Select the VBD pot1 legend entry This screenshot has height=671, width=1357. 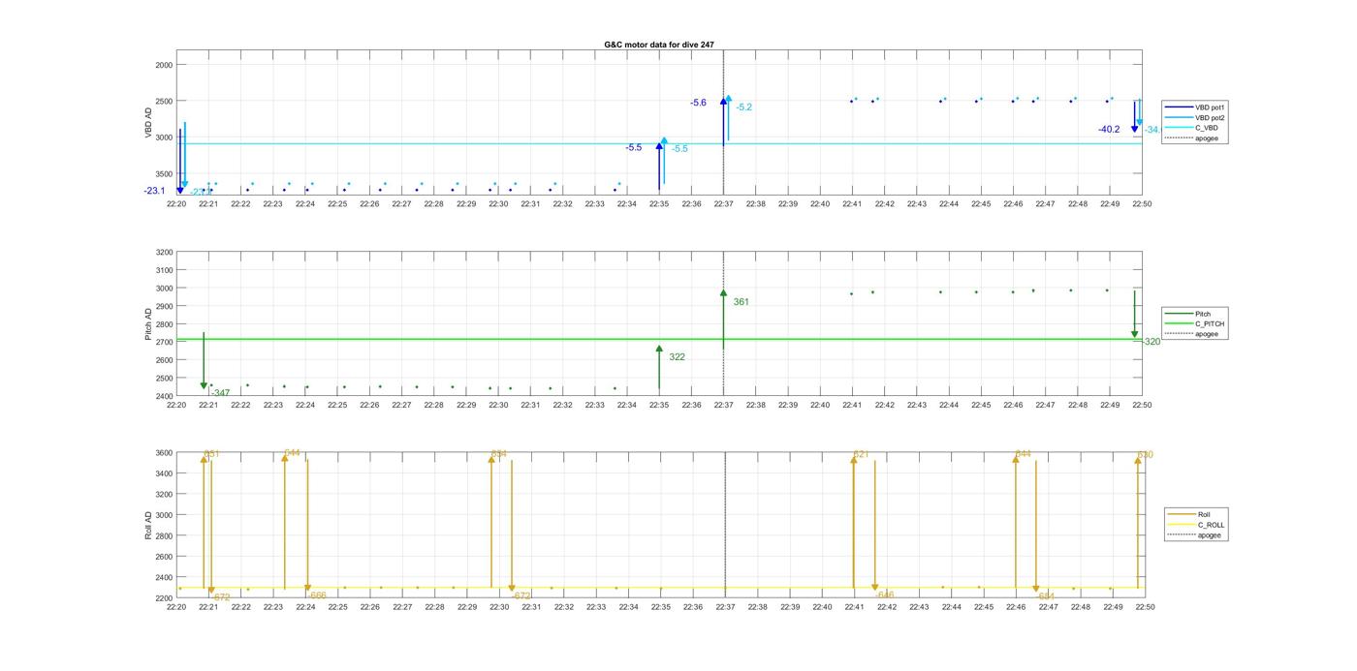(1194, 107)
